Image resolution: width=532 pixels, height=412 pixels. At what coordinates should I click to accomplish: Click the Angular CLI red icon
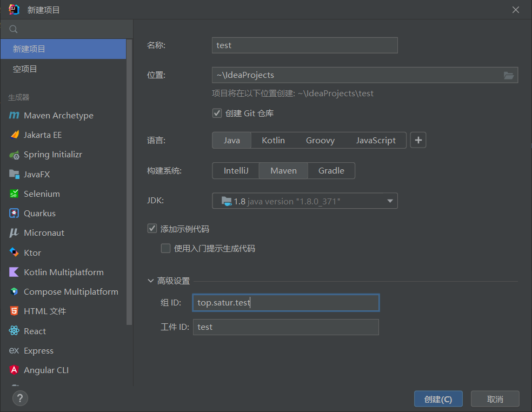click(x=14, y=370)
